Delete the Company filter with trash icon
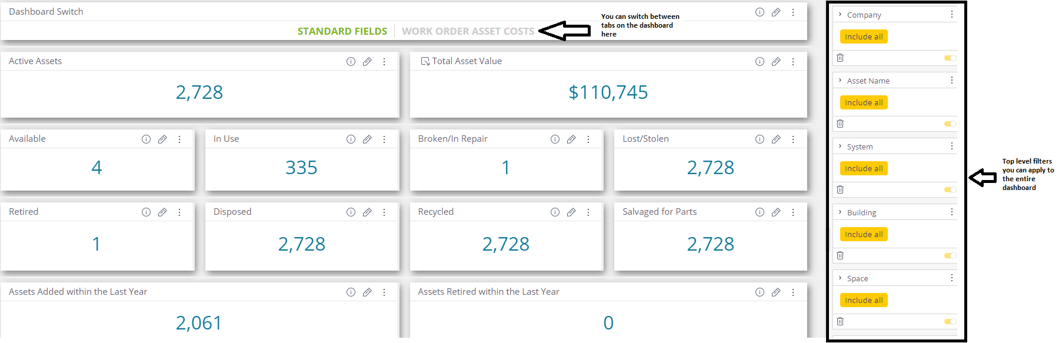The width and height of the screenshot is (1059, 343). point(840,58)
